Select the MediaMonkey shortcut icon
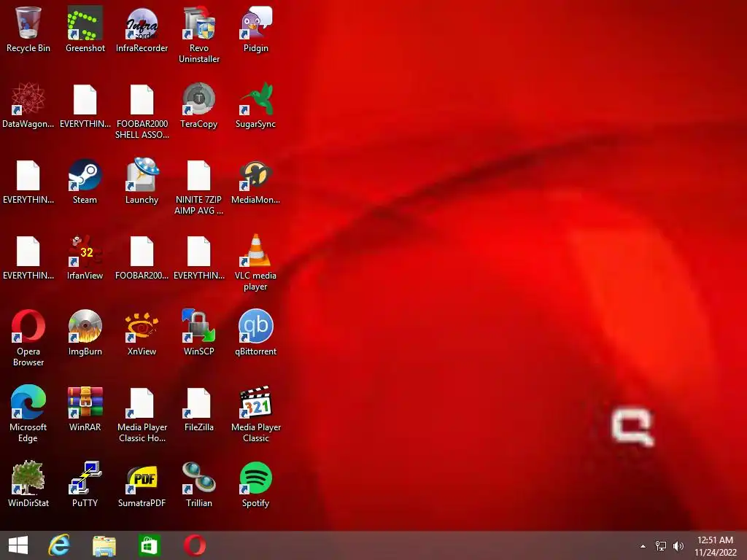This screenshot has height=560, width=747. click(x=256, y=175)
